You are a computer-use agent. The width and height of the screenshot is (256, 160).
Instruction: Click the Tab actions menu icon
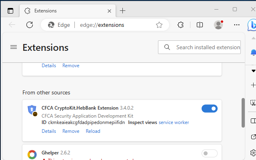(x=10, y=11)
